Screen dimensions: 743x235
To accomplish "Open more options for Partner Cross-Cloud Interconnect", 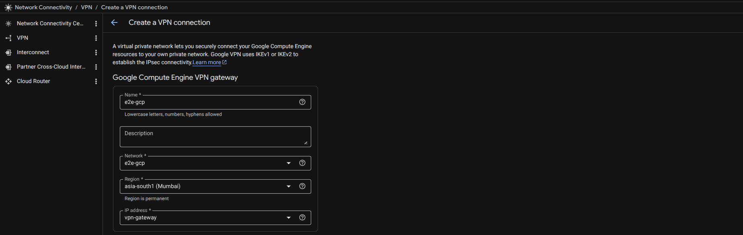I will 96,67.
